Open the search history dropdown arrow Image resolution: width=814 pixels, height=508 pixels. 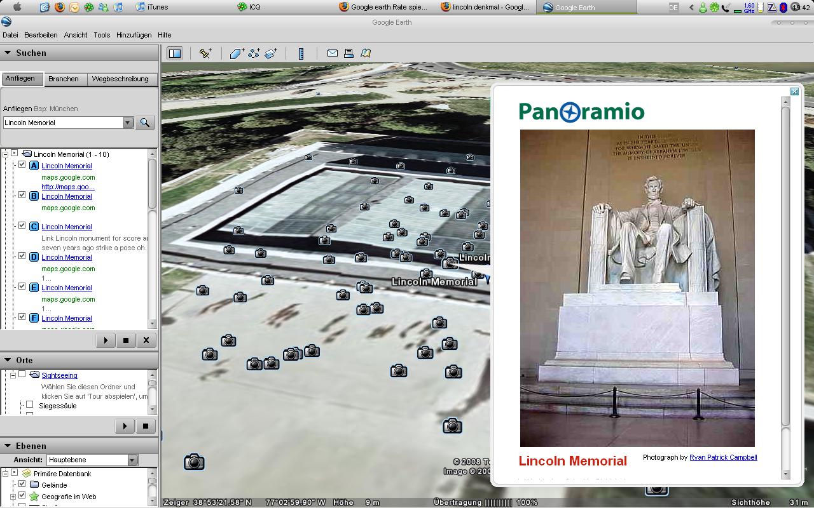point(128,123)
